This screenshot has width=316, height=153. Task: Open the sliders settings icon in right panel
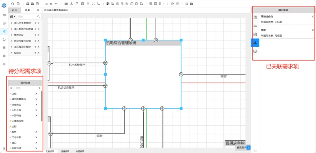[x=255, y=26]
